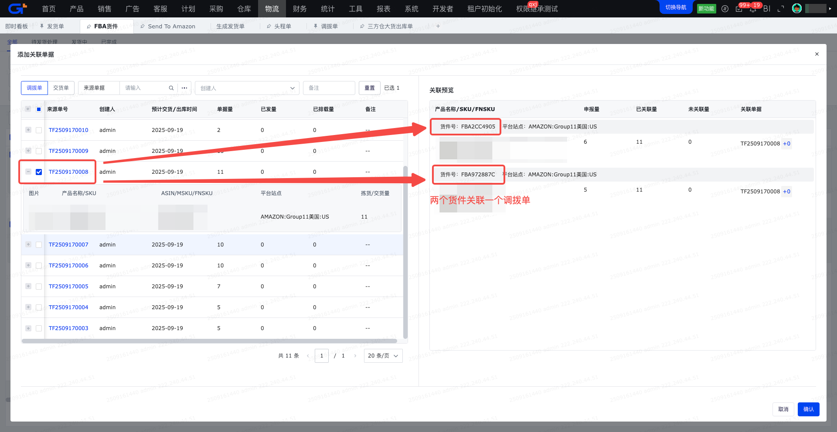Viewport: 837px width, 432px height.
Task: Click the 新功能 button
Action: click(x=706, y=9)
